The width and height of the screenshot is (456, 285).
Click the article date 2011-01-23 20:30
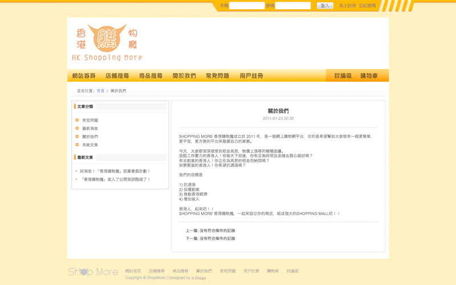(x=278, y=119)
